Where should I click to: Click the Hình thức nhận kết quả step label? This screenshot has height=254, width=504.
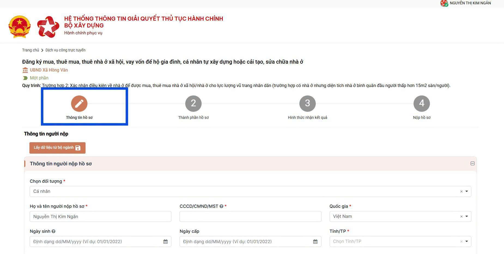click(x=308, y=117)
